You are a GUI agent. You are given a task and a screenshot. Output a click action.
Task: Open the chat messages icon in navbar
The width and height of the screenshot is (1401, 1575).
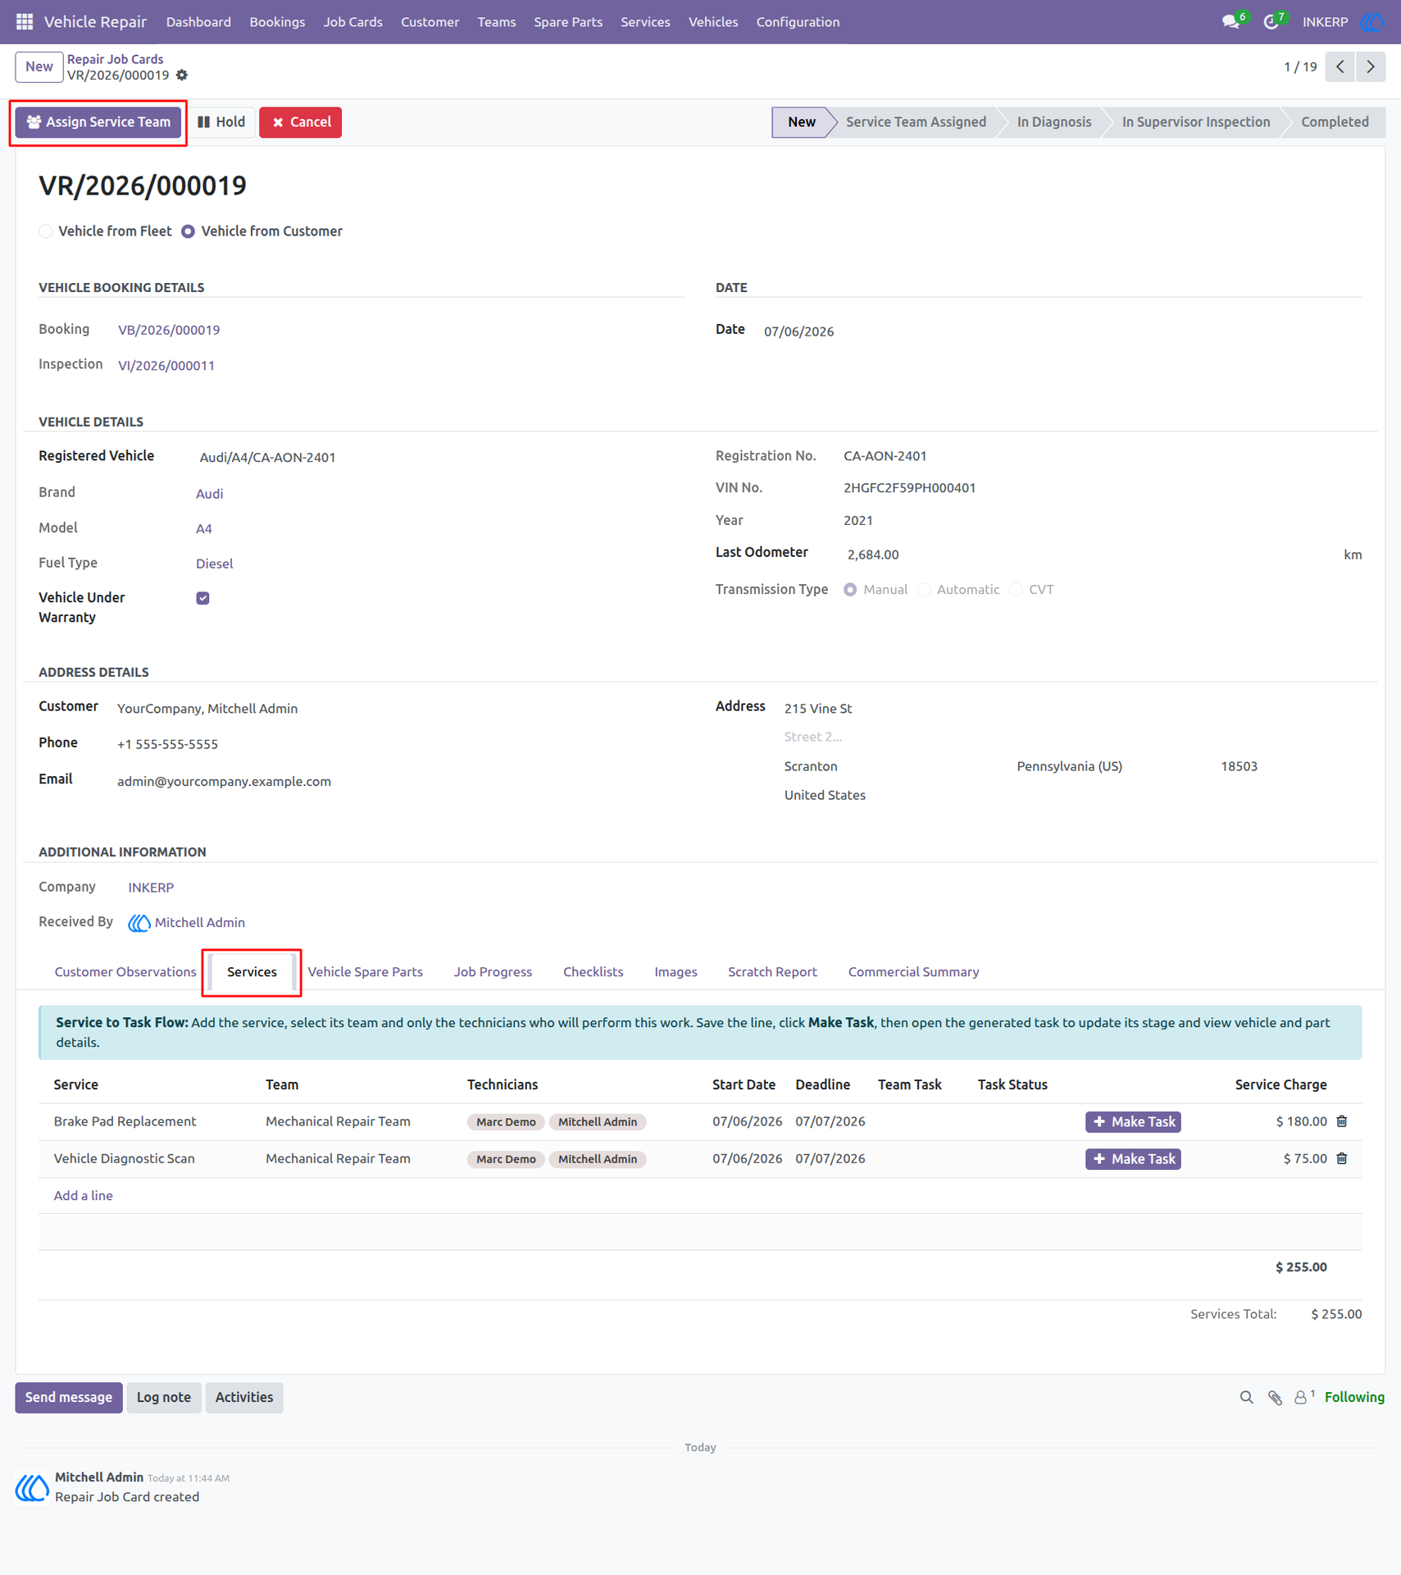(1231, 21)
